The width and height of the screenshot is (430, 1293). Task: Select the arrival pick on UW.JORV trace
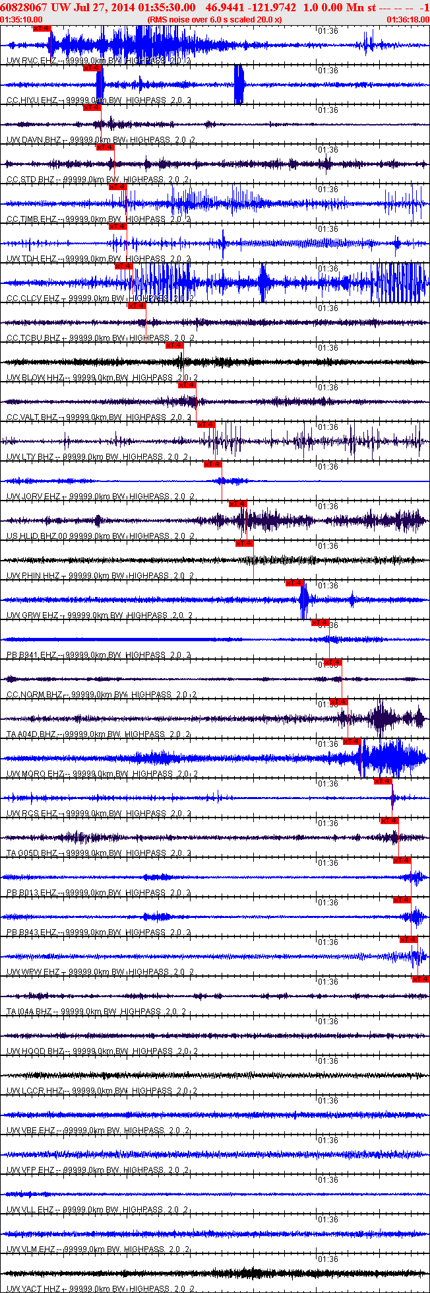coord(213,464)
